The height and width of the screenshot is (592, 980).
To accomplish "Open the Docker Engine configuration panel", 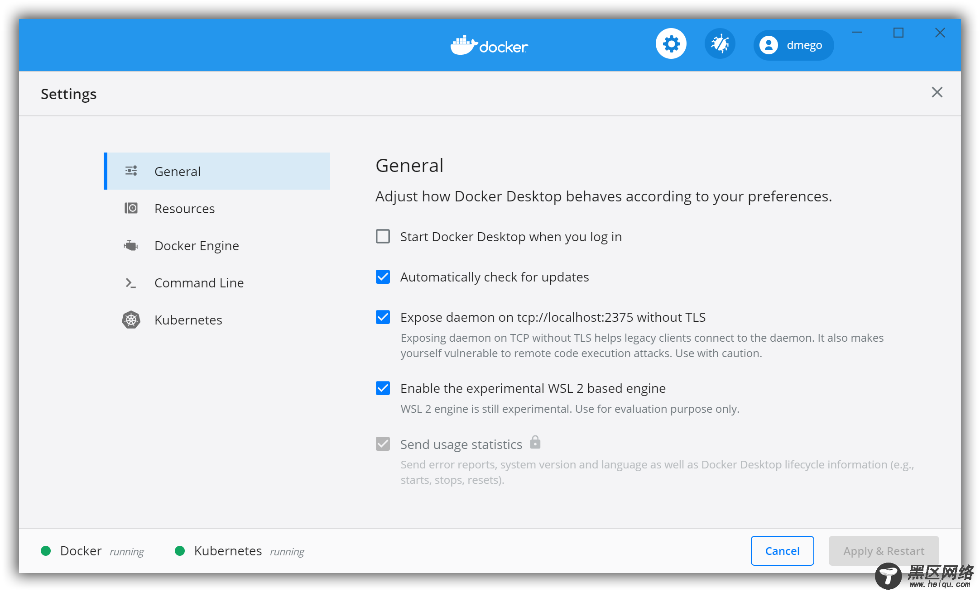I will pyautogui.click(x=197, y=245).
